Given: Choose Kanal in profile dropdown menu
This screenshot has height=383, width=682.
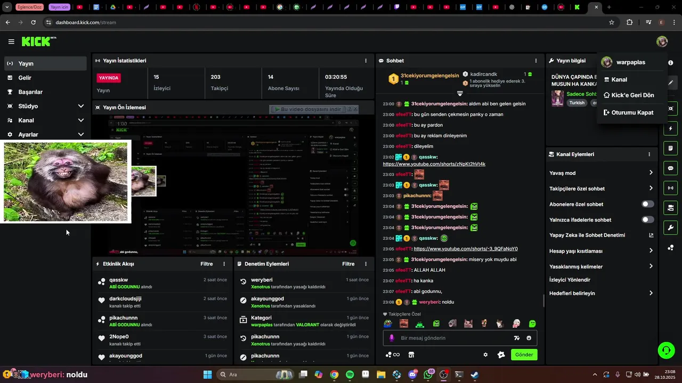Looking at the screenshot, I should coord(631,80).
